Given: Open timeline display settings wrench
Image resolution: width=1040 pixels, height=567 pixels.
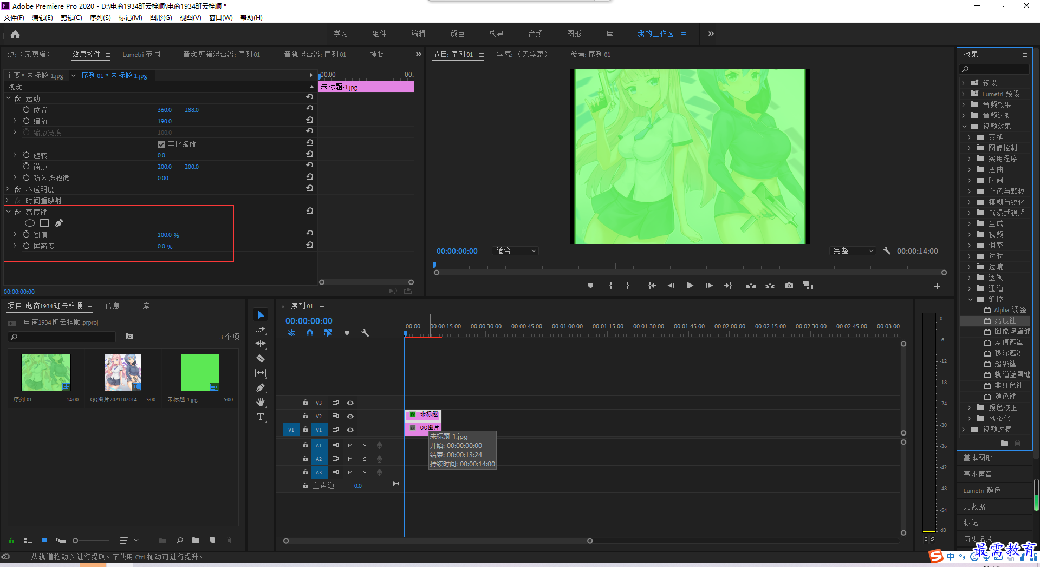Looking at the screenshot, I should tap(365, 333).
